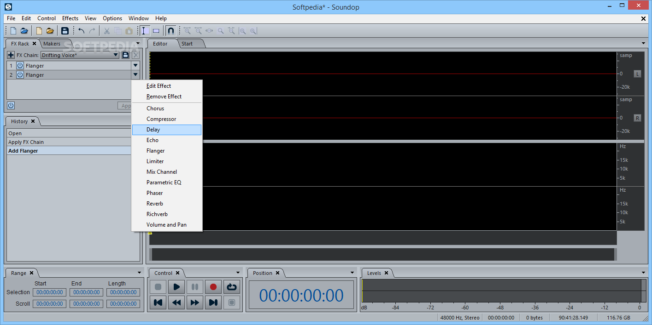Click the Fast Forward button

[x=195, y=302]
